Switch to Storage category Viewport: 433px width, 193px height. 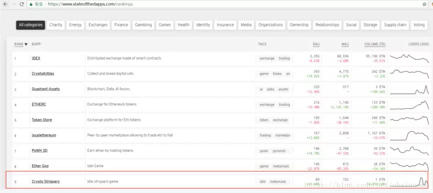point(370,25)
